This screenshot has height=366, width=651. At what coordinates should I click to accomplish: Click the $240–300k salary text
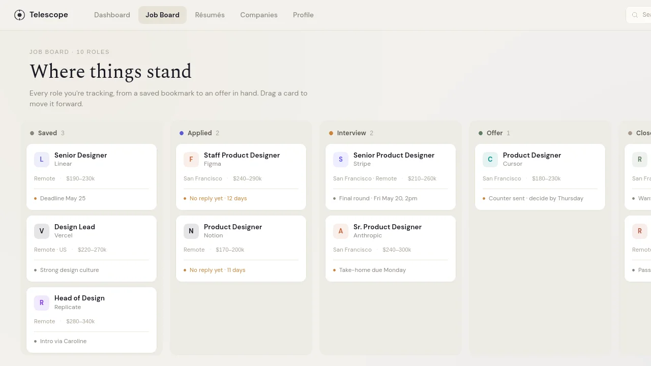coord(397,250)
